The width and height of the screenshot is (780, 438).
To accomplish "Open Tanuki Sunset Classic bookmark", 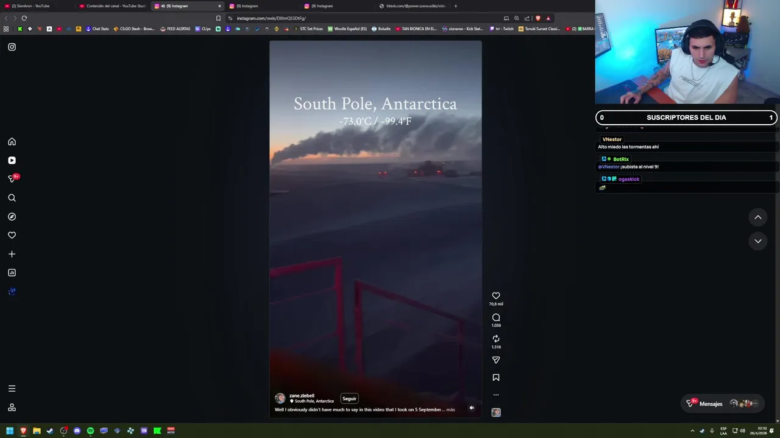I will (539, 29).
